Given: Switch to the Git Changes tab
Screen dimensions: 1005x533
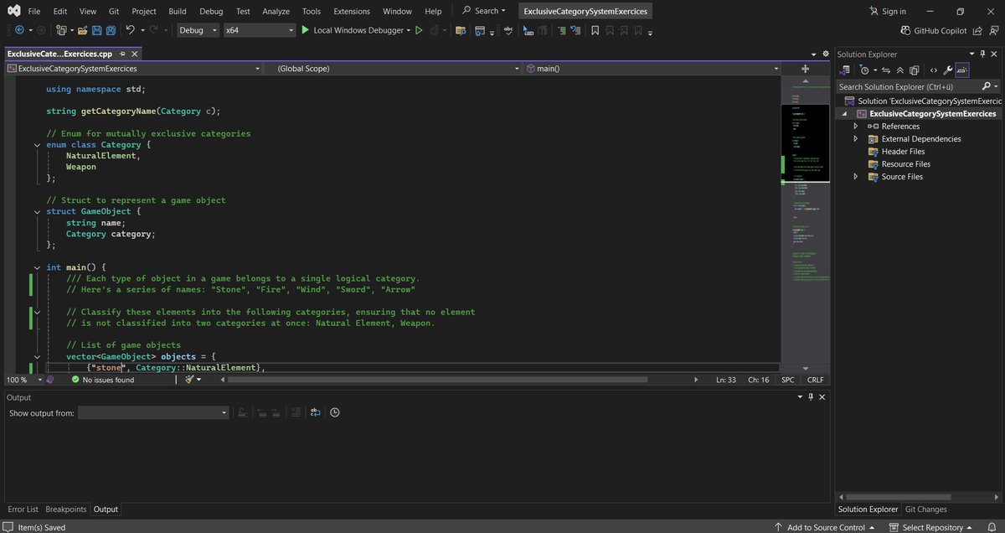Looking at the screenshot, I should (x=925, y=509).
